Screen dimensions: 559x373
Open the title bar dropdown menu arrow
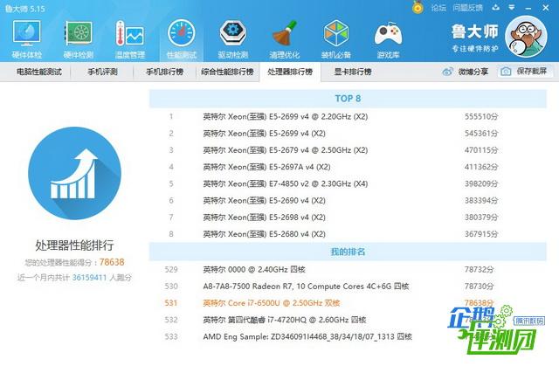pos(512,7)
